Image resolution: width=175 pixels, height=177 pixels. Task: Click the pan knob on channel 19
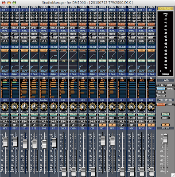[x=24, y=107]
